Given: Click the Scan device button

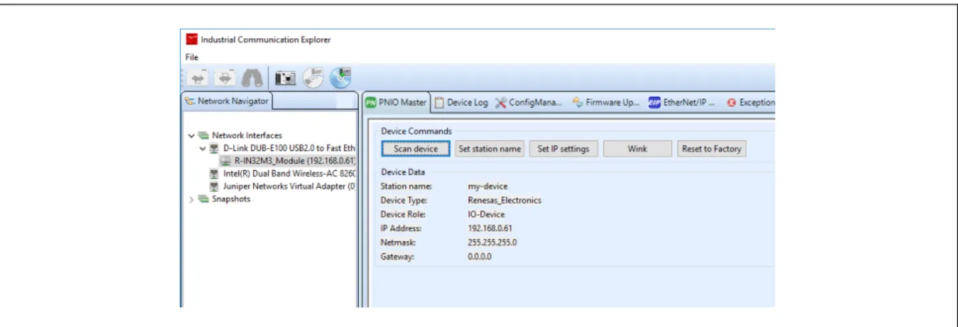Looking at the screenshot, I should [x=416, y=149].
